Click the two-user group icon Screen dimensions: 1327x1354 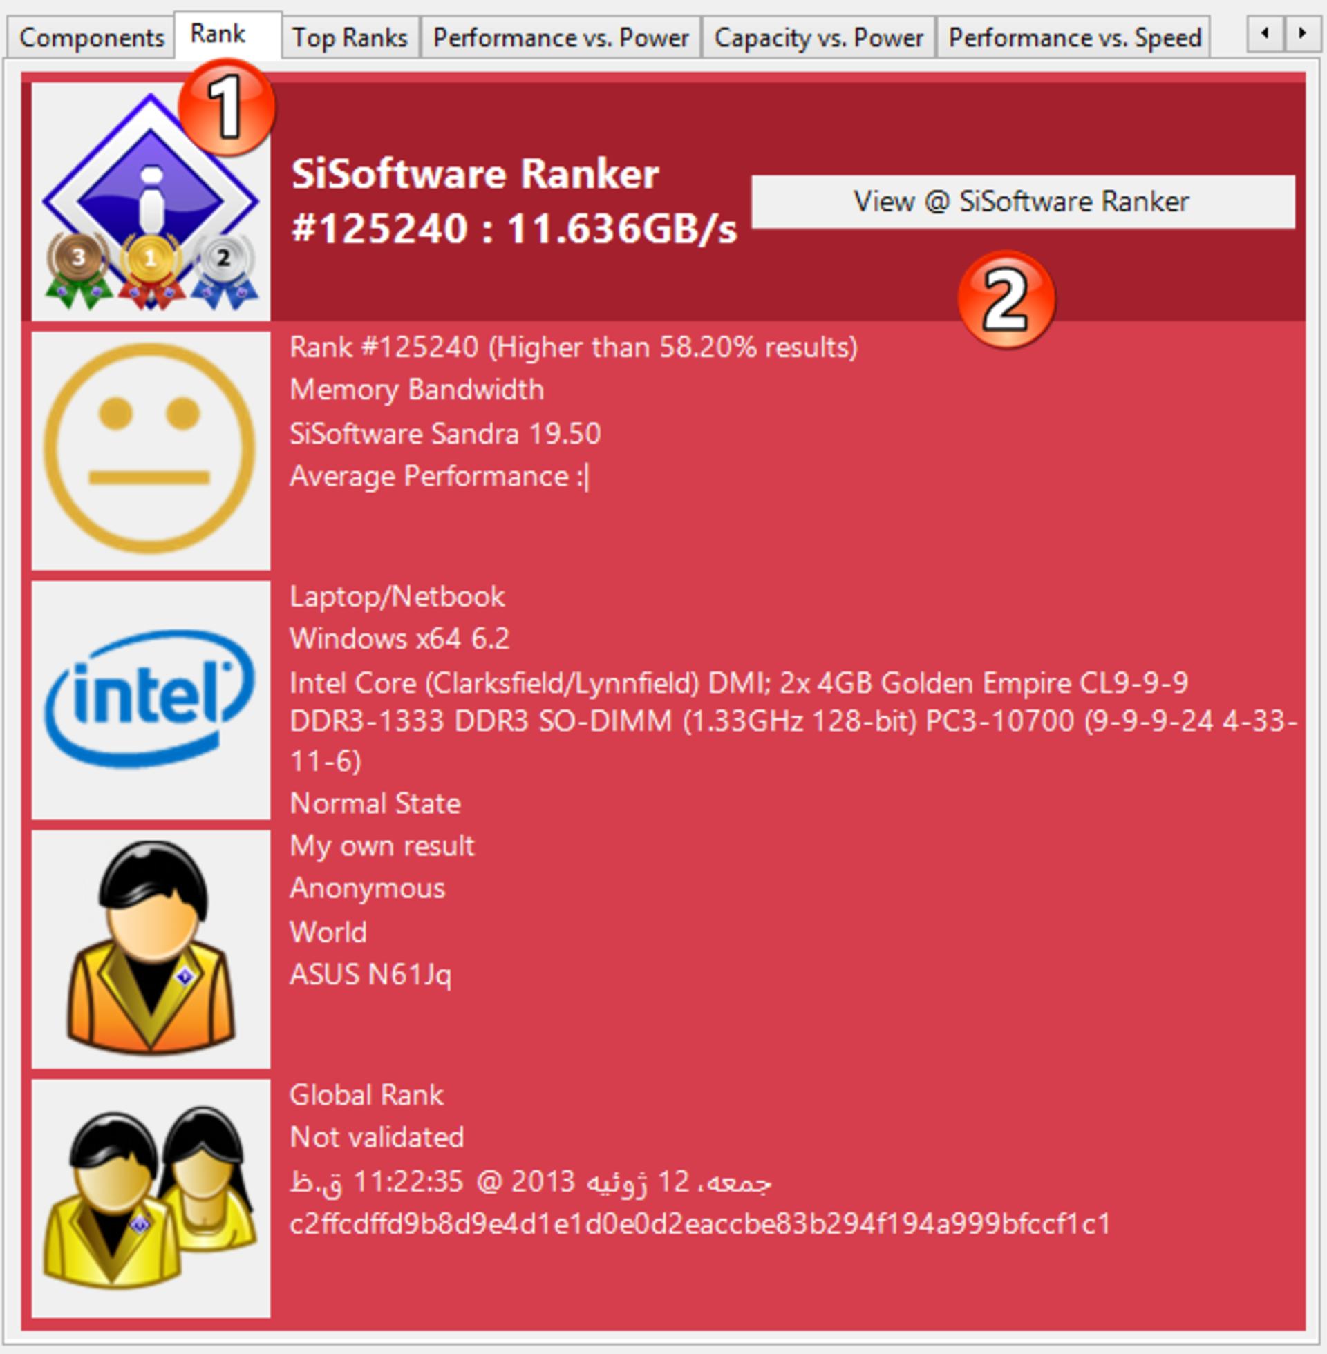151,1198
